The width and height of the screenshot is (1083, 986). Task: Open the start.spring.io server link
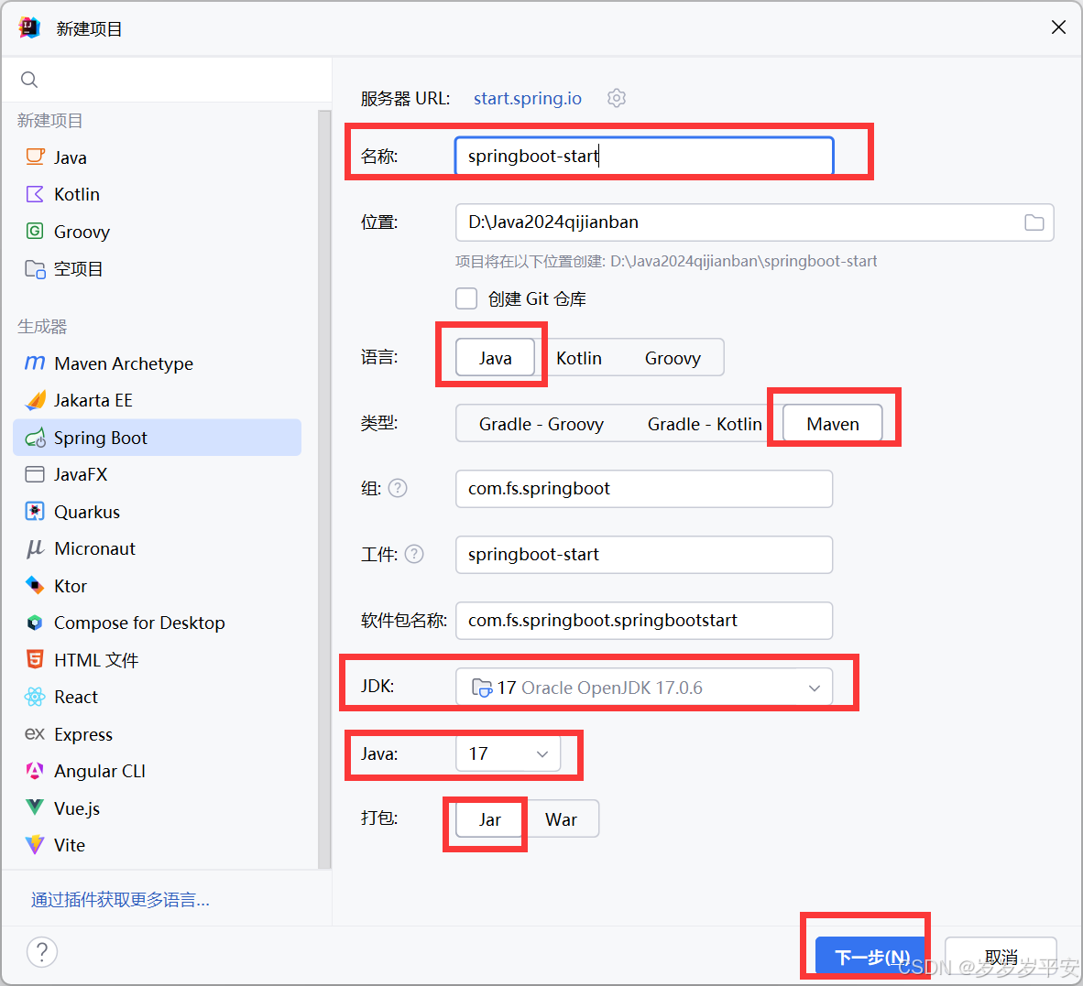(x=528, y=98)
